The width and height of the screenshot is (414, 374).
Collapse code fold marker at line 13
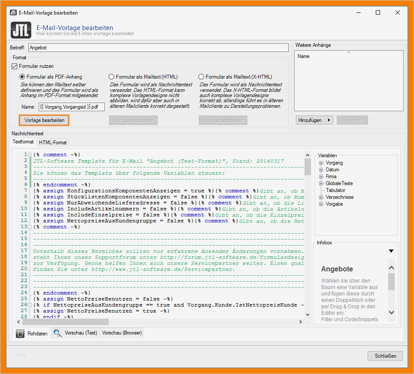30,227
